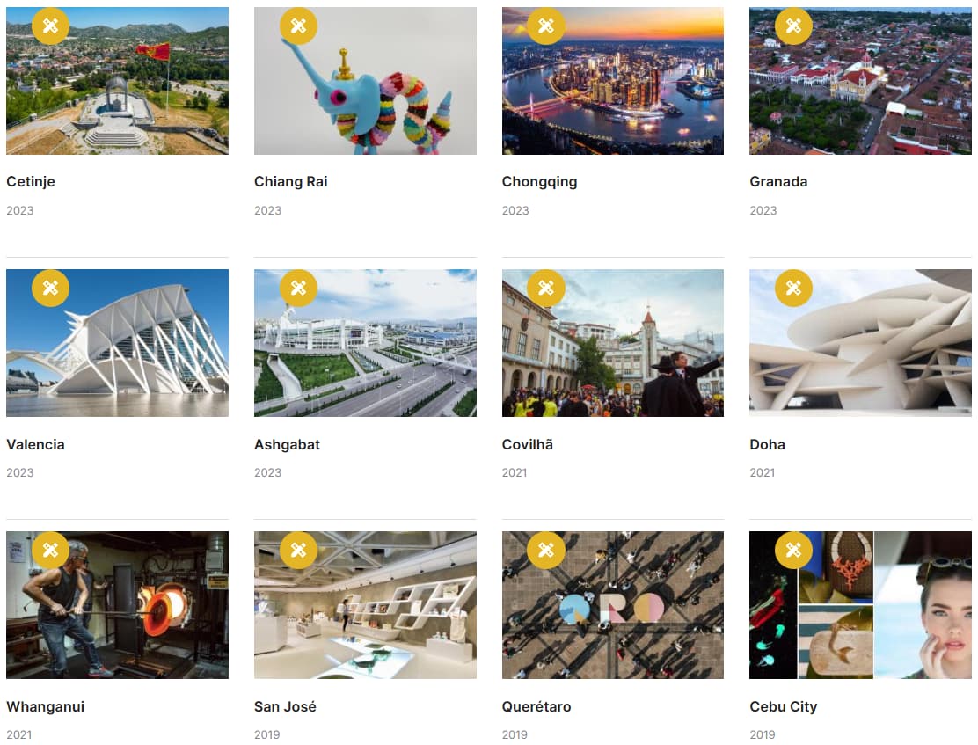978x745 pixels.
Task: Open the Granada aerial photo thumbnail
Action: pyautogui.click(x=860, y=81)
